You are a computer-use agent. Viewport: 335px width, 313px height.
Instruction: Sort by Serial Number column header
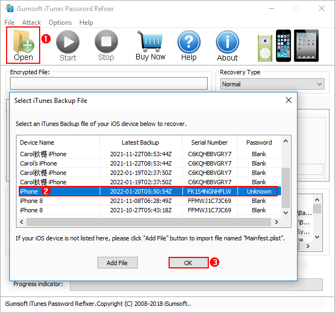click(x=209, y=142)
